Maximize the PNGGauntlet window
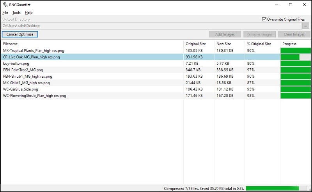The height and width of the screenshot is (192, 312). 291,5
